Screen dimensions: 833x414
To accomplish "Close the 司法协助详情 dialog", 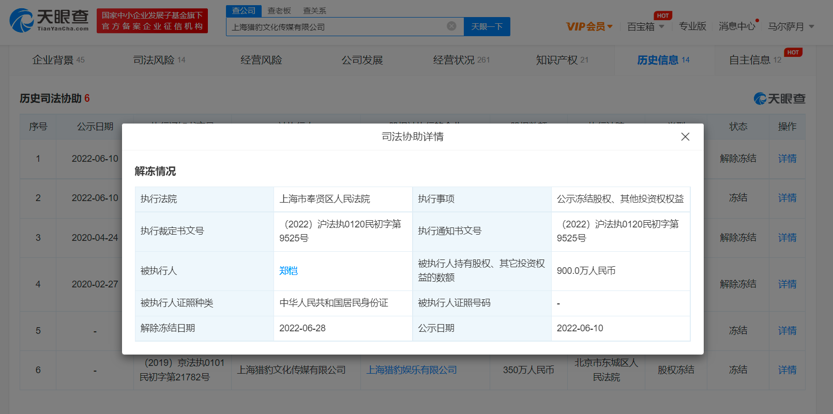I will click(x=685, y=136).
